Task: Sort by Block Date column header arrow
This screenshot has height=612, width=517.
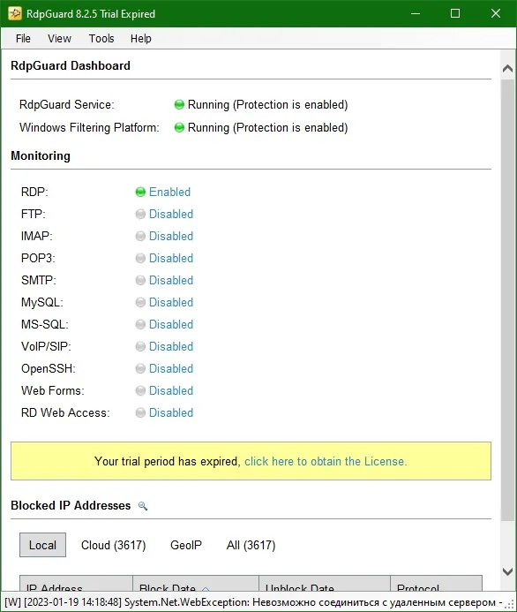Action: point(206,588)
